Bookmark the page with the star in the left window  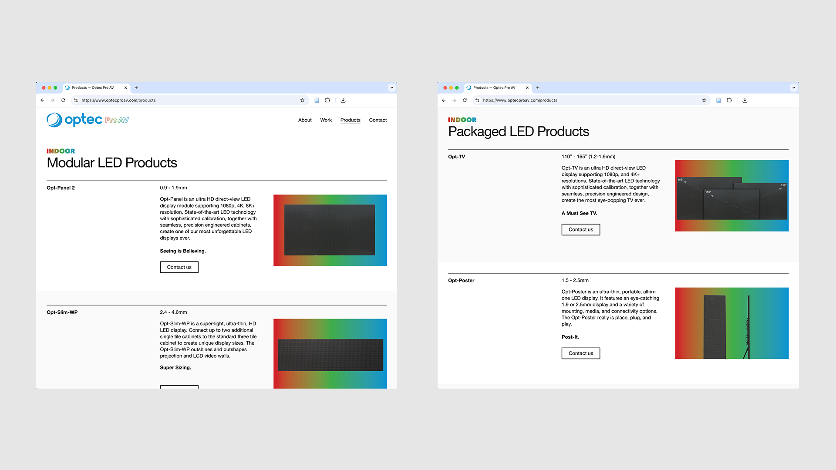click(x=302, y=100)
